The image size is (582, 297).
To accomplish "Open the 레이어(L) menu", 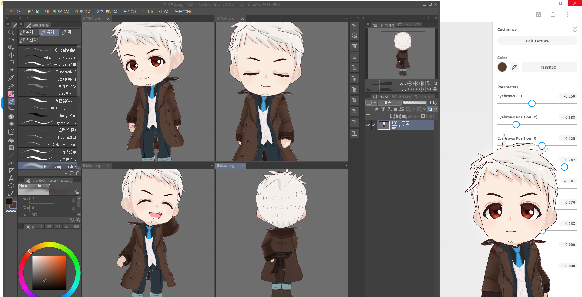I will pyautogui.click(x=82, y=12).
